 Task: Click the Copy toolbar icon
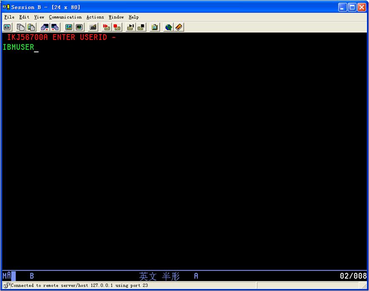pyautogui.click(x=21, y=27)
